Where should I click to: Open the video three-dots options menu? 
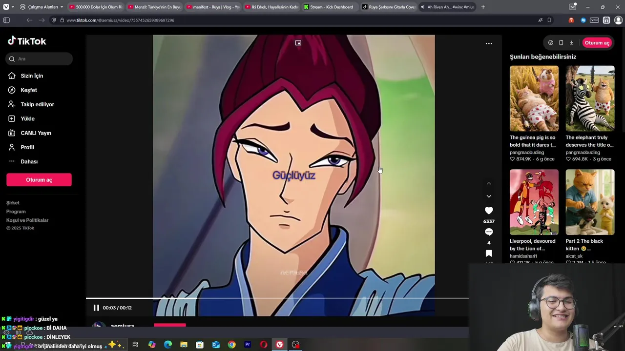point(489,43)
